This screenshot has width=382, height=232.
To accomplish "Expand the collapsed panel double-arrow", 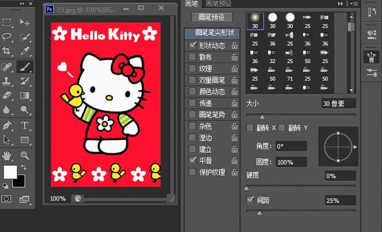I will click(x=340, y=3).
